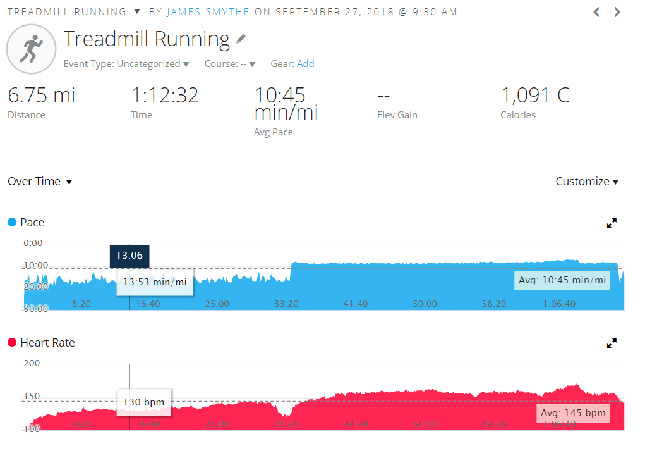Image resolution: width=645 pixels, height=458 pixels.
Task: Click the Heart Rate chart label
Action: (x=47, y=343)
